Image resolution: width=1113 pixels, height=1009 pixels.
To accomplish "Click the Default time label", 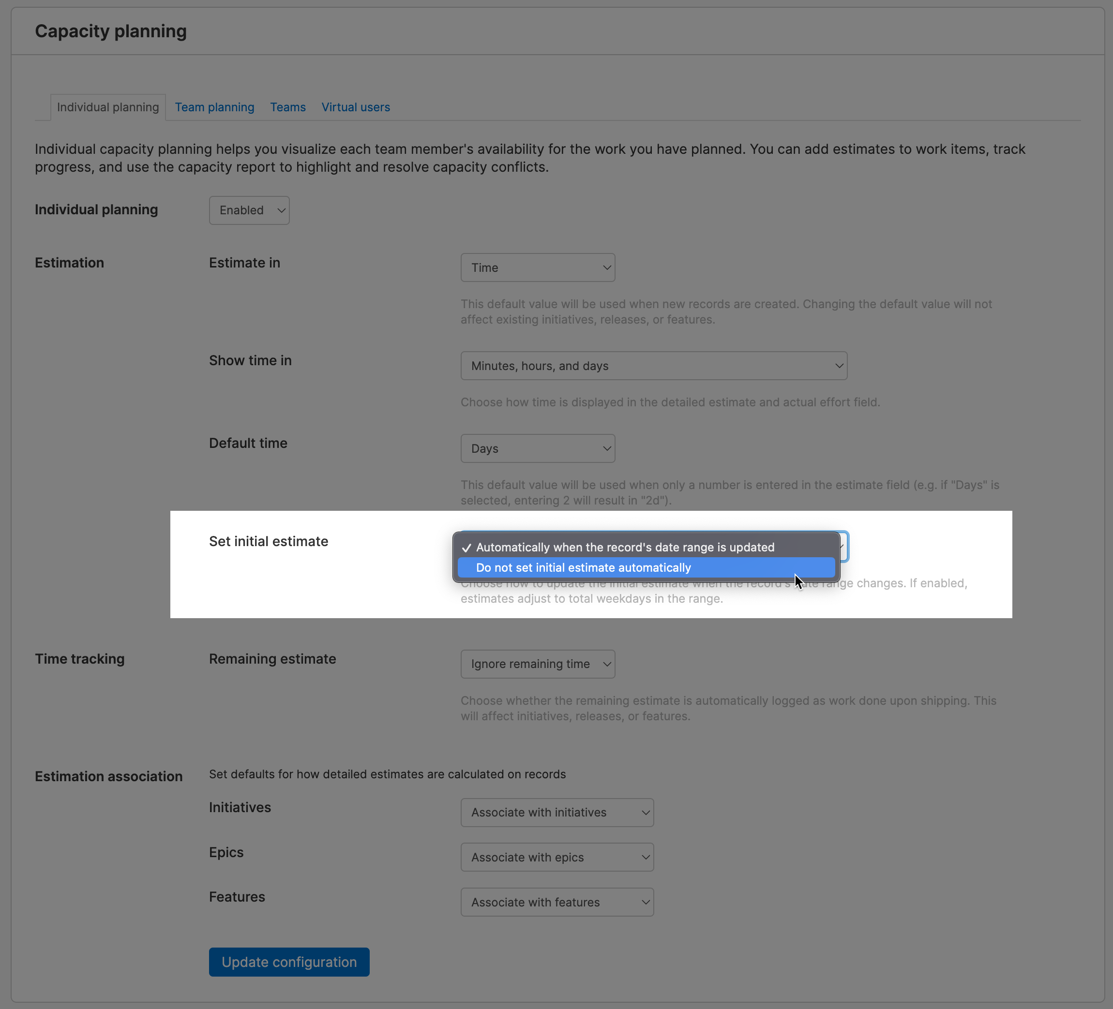I will 248,443.
